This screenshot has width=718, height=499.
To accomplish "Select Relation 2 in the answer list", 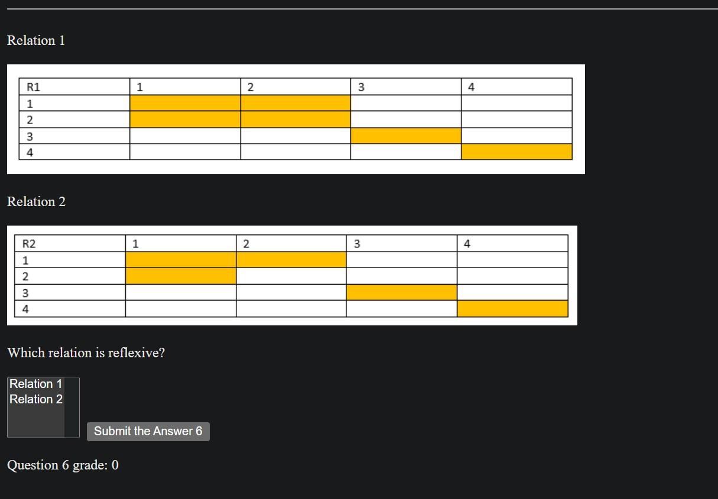I will 35,400.
